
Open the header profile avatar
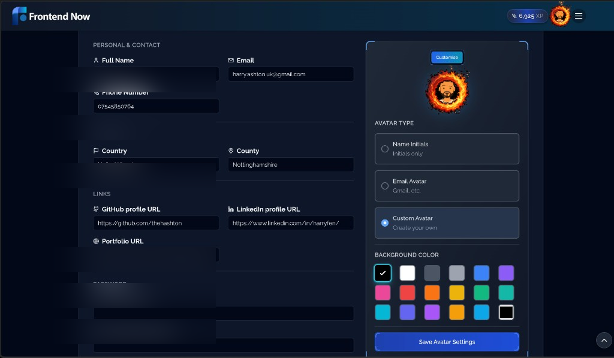[559, 16]
